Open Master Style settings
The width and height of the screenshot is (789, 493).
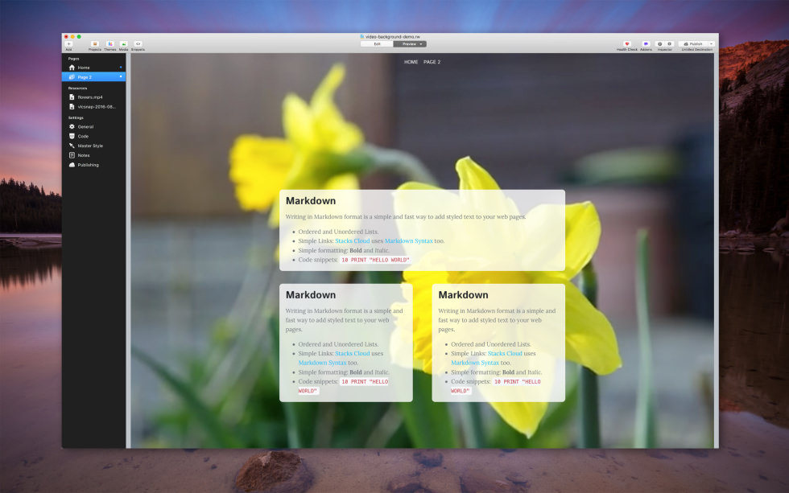(x=93, y=146)
